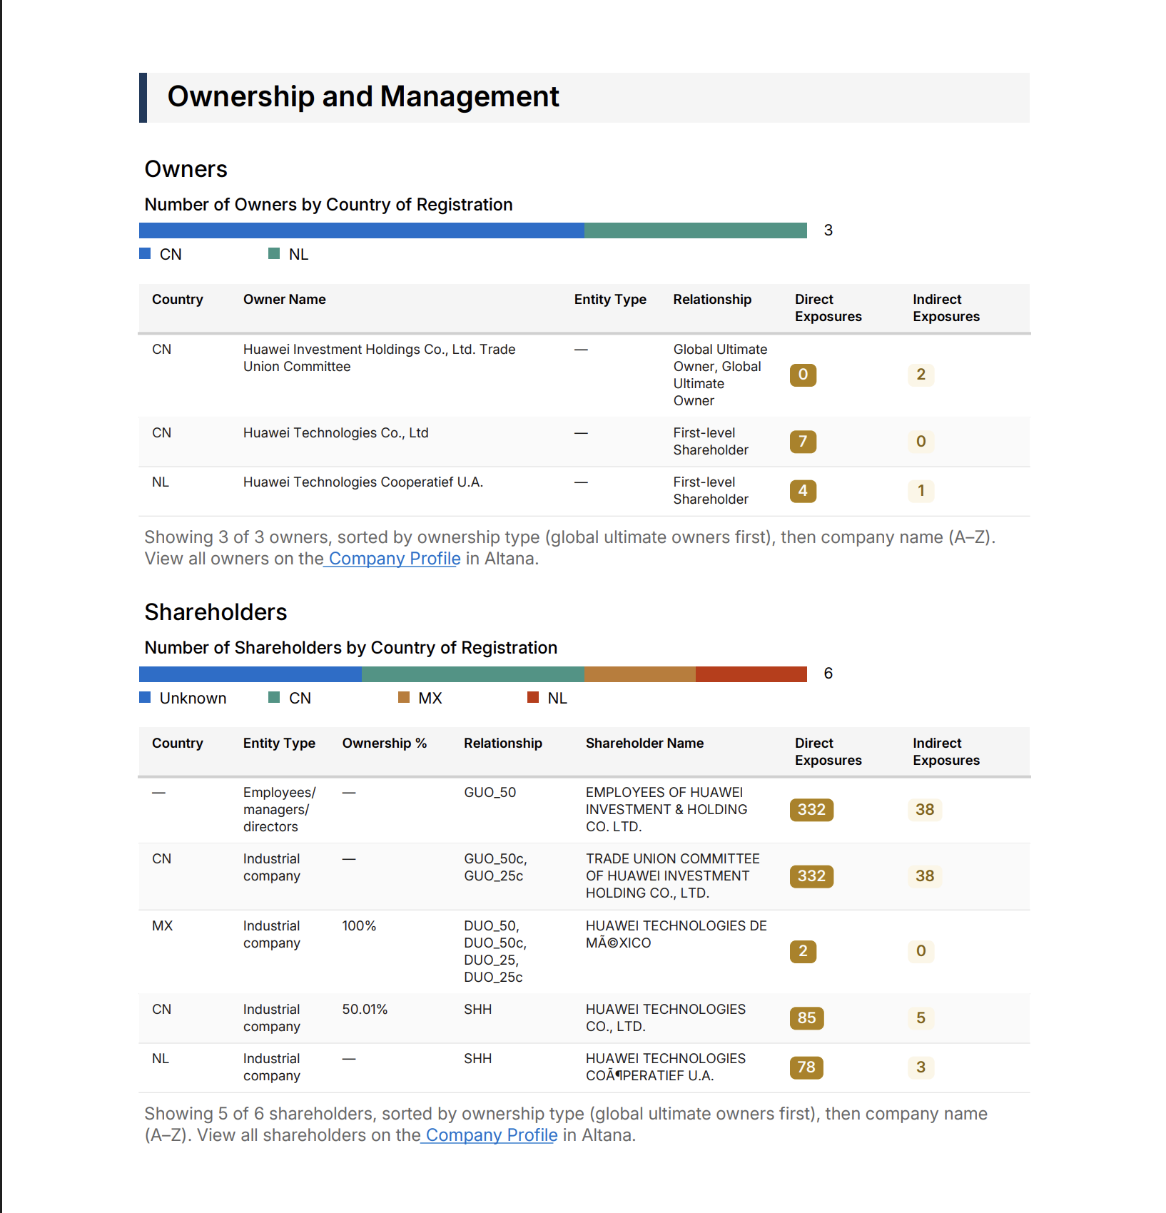The image size is (1166, 1213).
Task: Click the Shareholder Name column header
Action: tap(645, 743)
